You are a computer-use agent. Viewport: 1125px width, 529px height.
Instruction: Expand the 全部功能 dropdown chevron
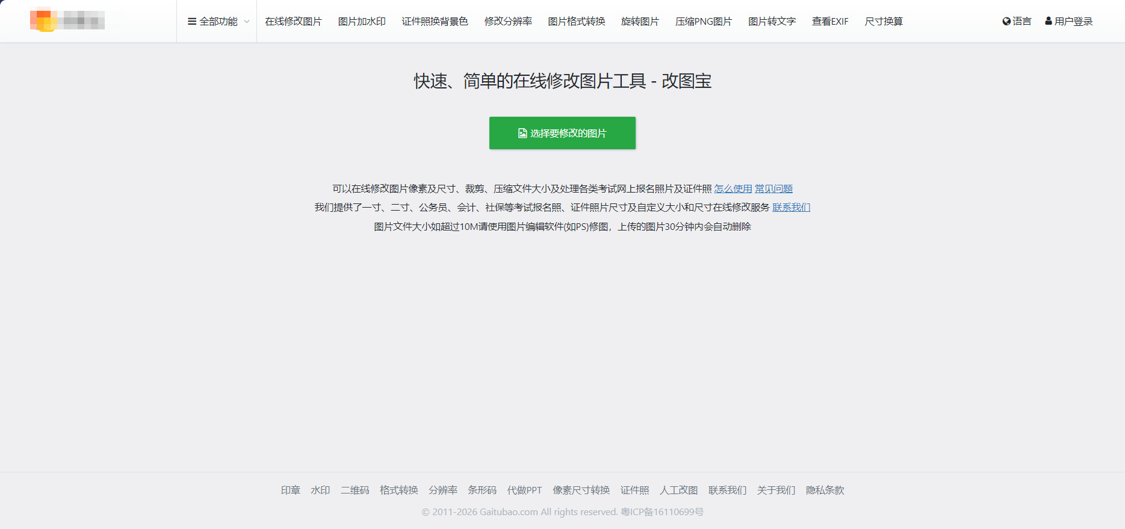point(247,22)
